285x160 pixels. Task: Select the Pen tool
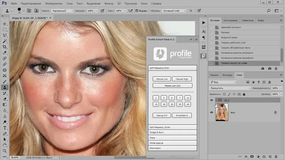point(5,134)
